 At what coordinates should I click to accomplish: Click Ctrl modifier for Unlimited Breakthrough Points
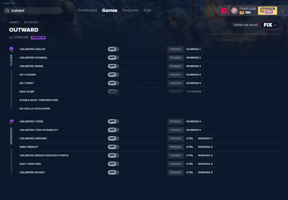coord(190,155)
